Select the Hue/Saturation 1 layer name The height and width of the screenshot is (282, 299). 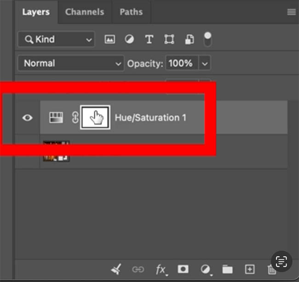tap(150, 118)
